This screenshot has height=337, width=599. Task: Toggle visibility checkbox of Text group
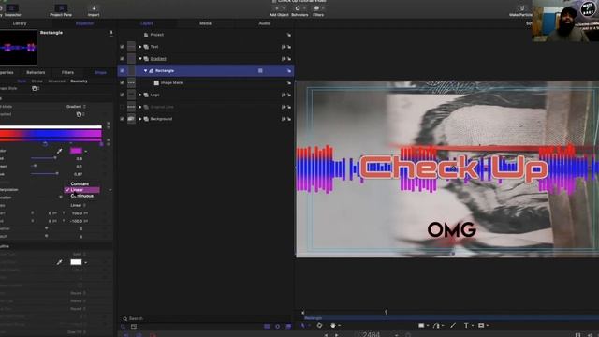[x=122, y=47]
